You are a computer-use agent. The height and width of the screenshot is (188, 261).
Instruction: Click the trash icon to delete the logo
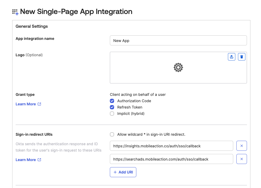point(241,57)
